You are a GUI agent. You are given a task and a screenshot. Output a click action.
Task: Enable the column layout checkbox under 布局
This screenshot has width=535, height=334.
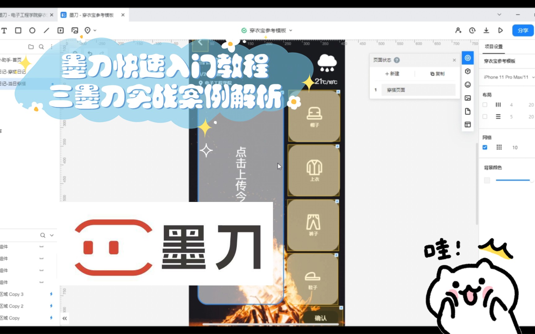pyautogui.click(x=485, y=105)
